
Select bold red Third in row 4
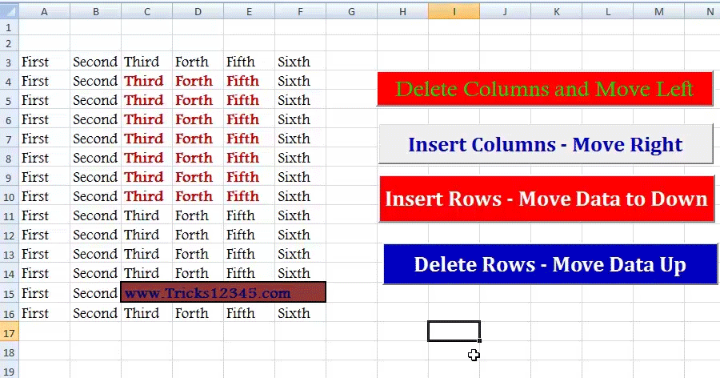pyautogui.click(x=144, y=81)
